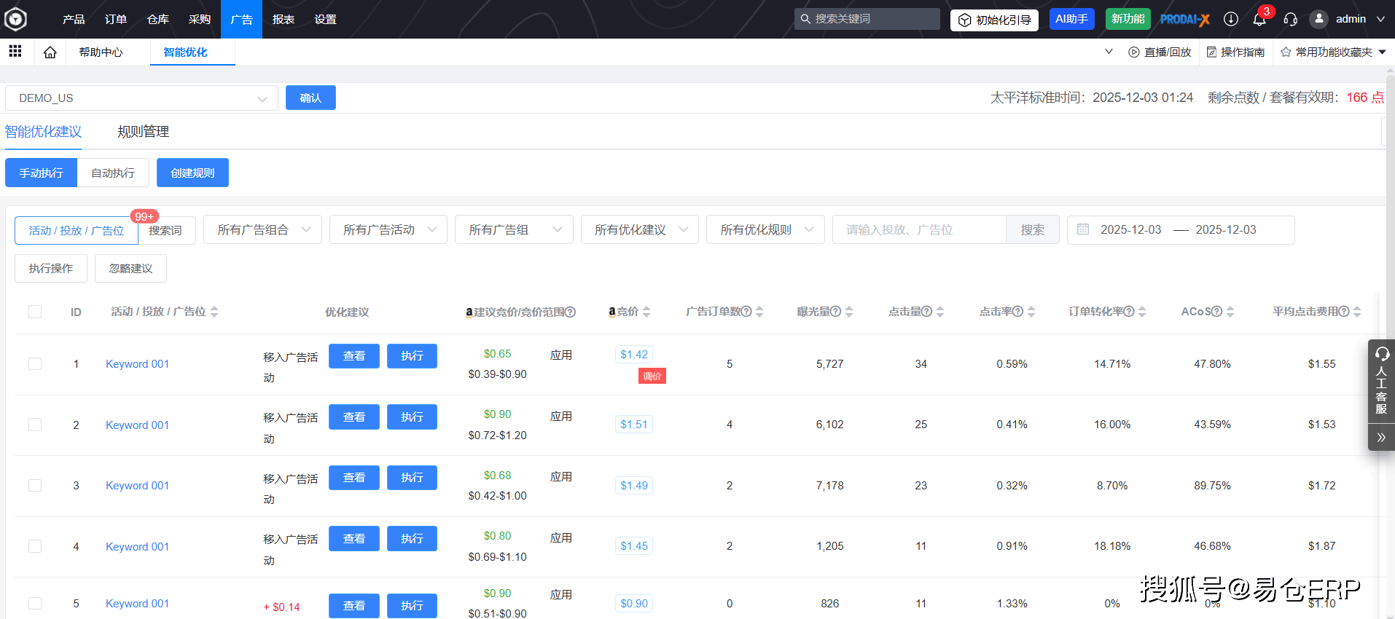Open the notifications bell icon
1395x619 pixels.
[x=1259, y=20]
